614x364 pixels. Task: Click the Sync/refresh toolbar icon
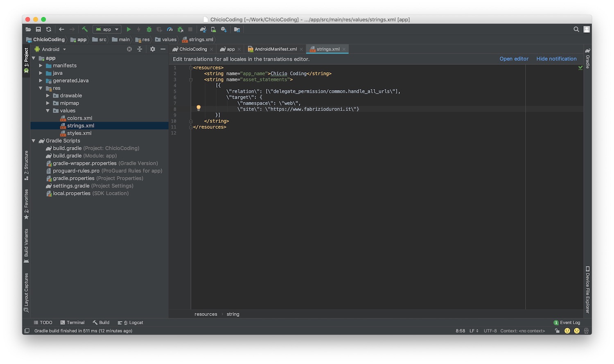[x=49, y=29]
